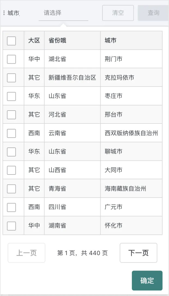
Task: Click the 大区 column header
Action: point(34,40)
